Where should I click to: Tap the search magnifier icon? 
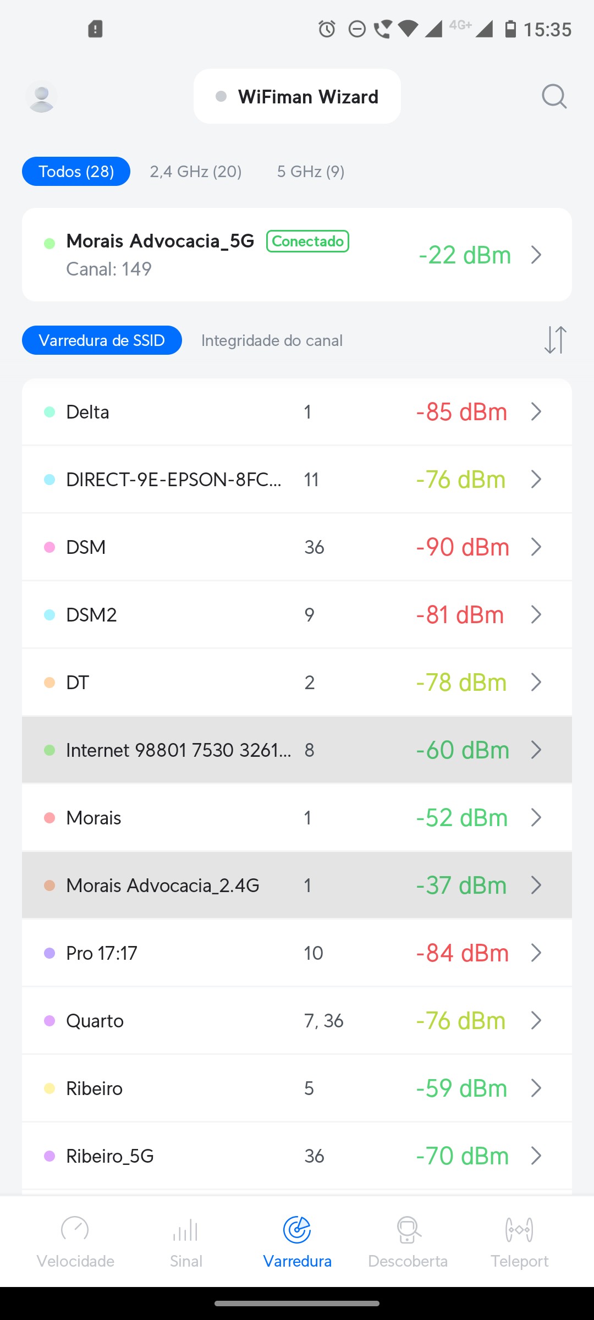[x=554, y=97]
